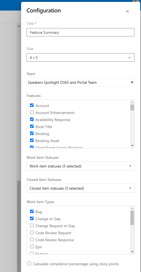The width and height of the screenshot is (141, 272).
Task: Open the Size dropdown
Action: [x=80, y=58]
